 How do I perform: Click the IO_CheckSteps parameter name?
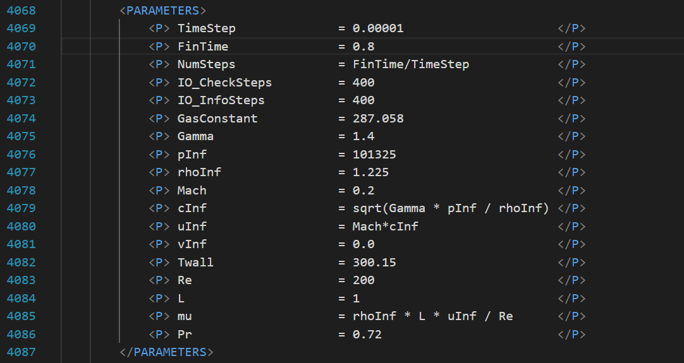tap(224, 83)
